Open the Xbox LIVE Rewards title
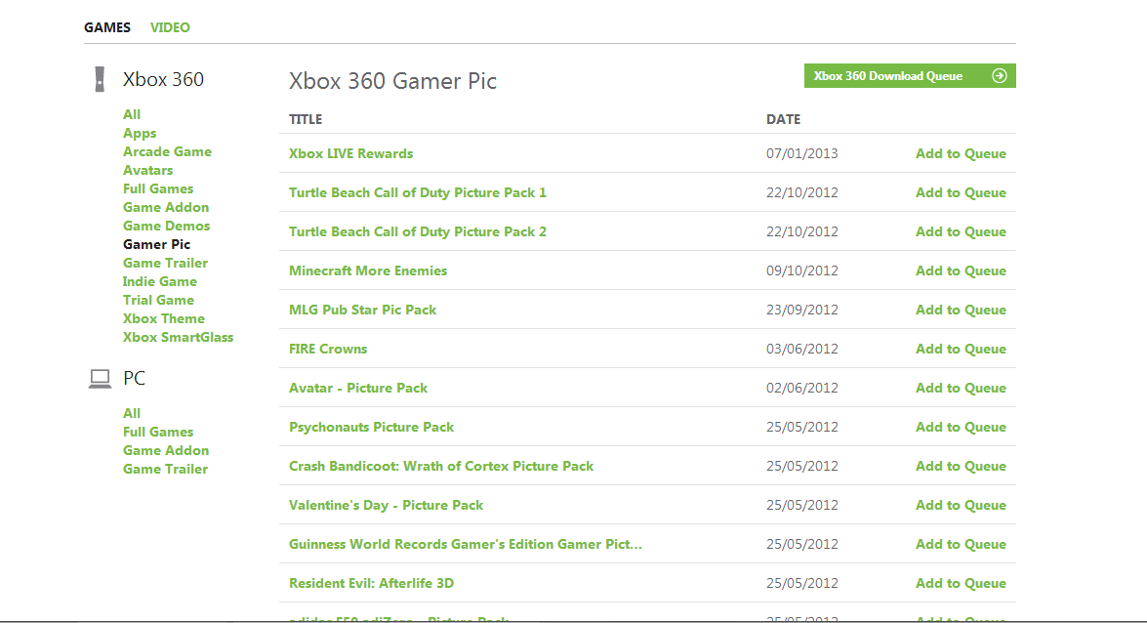This screenshot has width=1147, height=623. (350, 153)
